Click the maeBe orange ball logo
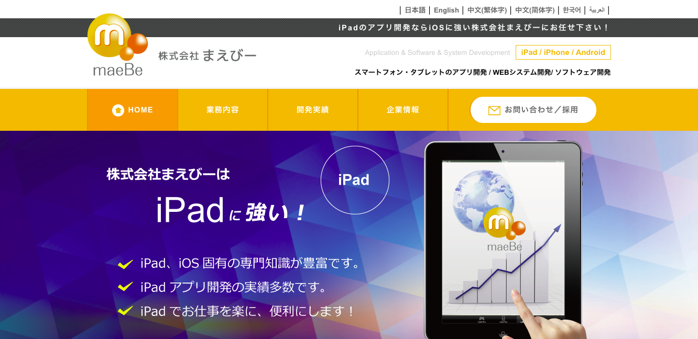The width and height of the screenshot is (698, 339). (x=118, y=44)
